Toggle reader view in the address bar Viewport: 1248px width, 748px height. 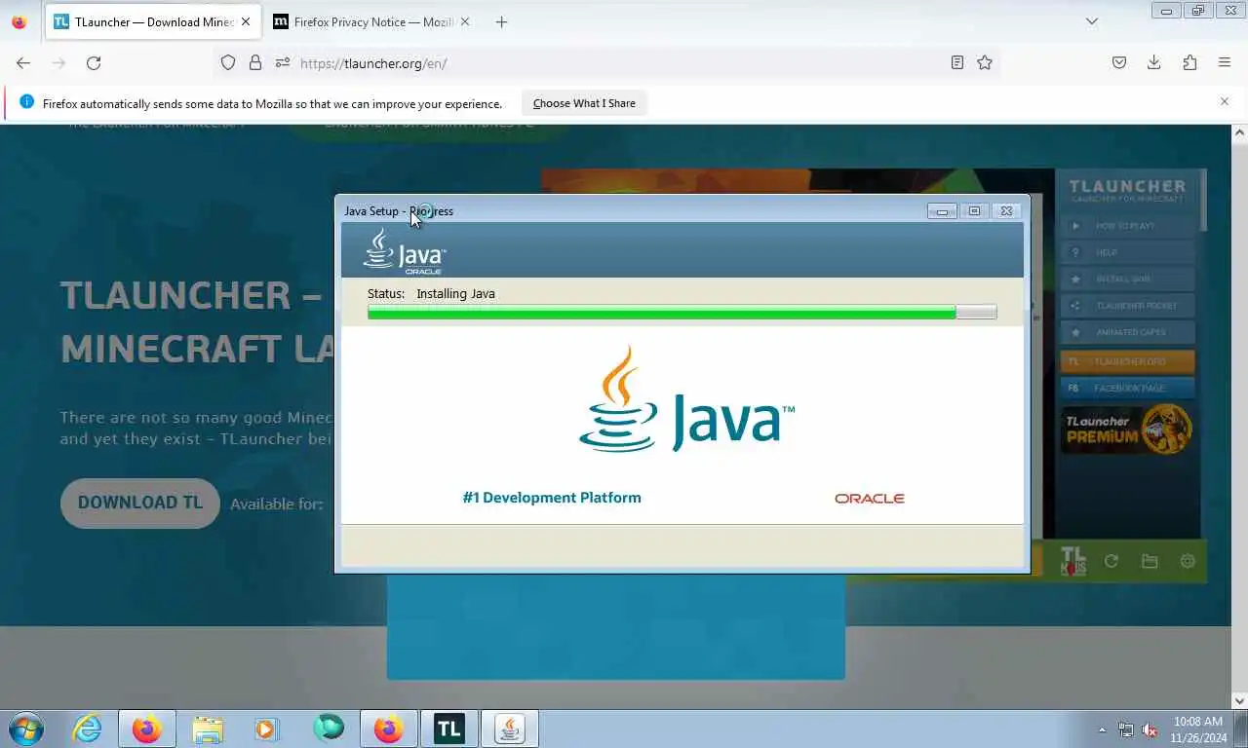(x=957, y=62)
